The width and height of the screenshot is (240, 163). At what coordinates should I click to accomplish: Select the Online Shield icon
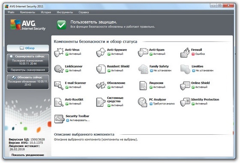185,86
